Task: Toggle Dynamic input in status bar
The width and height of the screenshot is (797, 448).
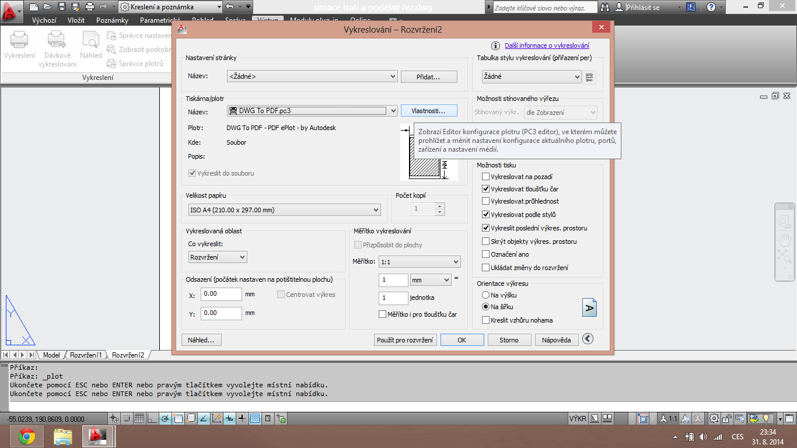Action: click(x=229, y=418)
